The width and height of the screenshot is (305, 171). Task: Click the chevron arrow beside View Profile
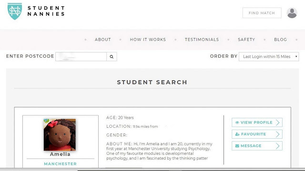point(278,123)
